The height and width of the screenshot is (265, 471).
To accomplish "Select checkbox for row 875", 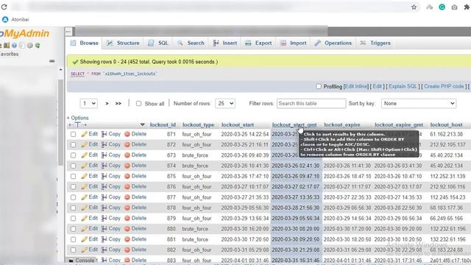I will pos(74,177).
